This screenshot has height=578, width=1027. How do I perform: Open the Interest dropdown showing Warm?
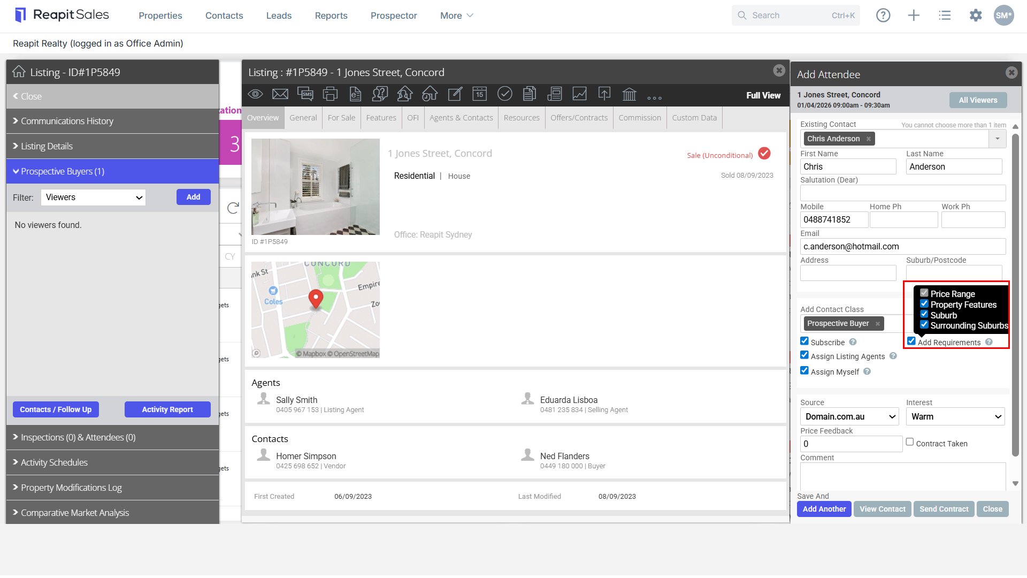pos(956,416)
